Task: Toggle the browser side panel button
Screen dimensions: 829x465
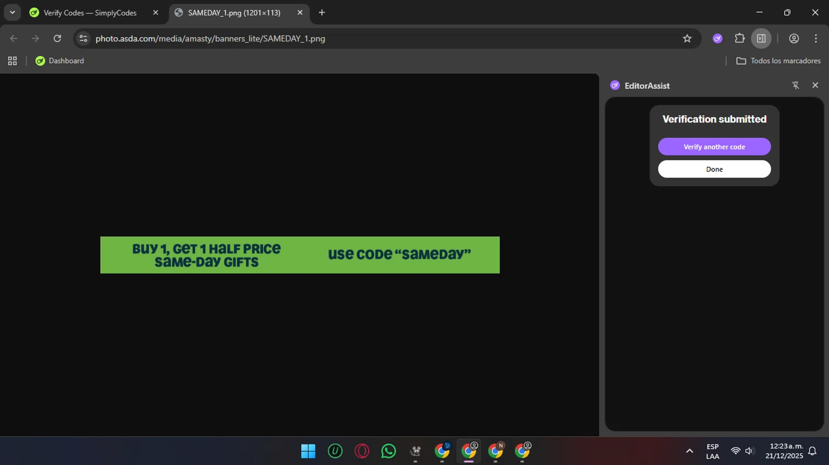Action: click(x=761, y=39)
